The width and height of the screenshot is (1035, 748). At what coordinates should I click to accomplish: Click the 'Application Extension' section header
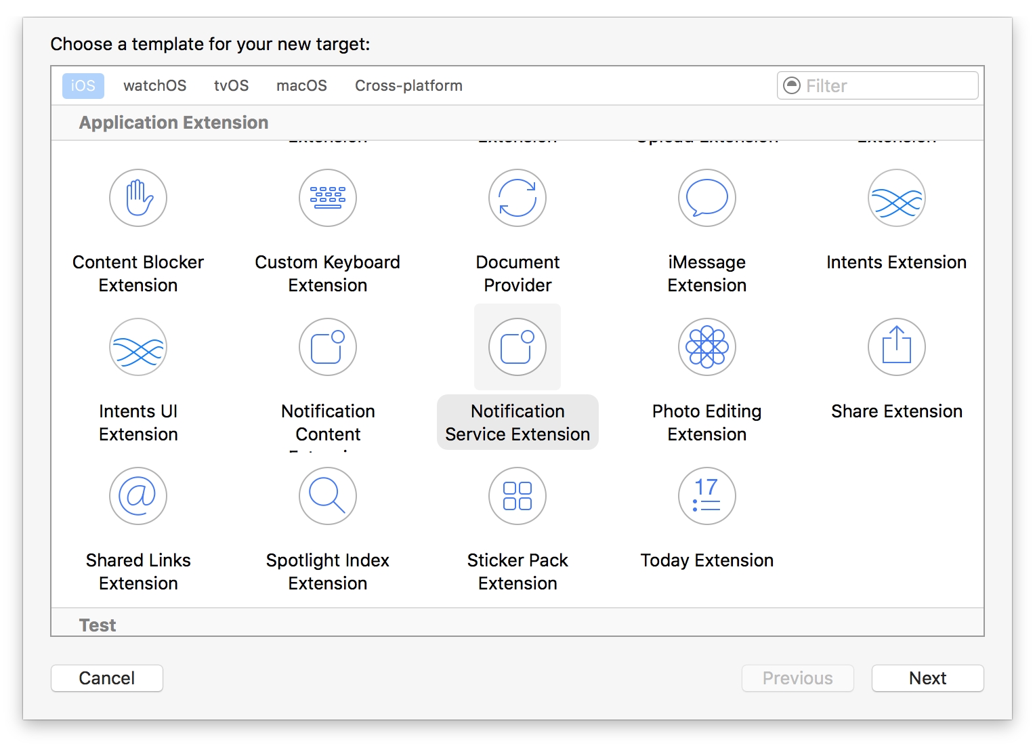pyautogui.click(x=173, y=123)
